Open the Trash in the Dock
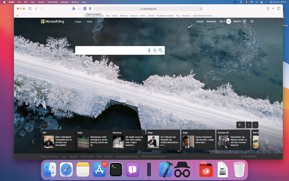Screen dimensions: 289x181 pos(239,169)
